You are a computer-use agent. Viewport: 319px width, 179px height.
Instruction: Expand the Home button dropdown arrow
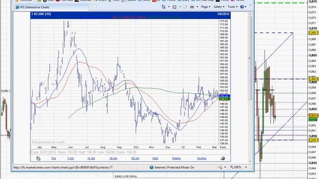(168, 7)
